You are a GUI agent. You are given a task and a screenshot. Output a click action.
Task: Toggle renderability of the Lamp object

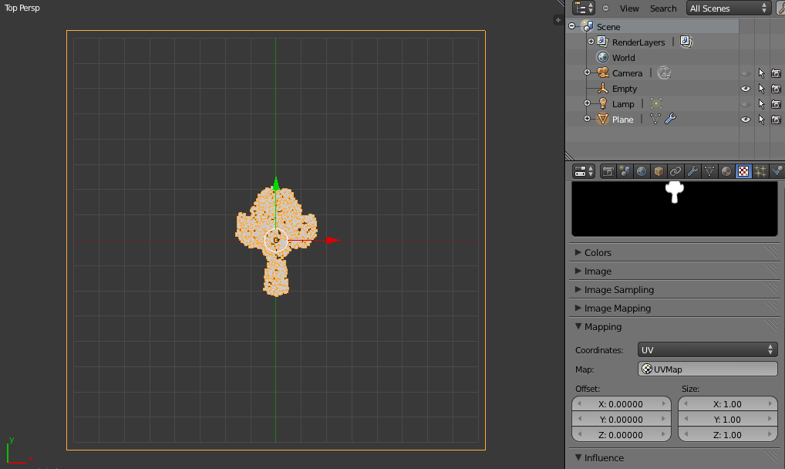click(776, 104)
